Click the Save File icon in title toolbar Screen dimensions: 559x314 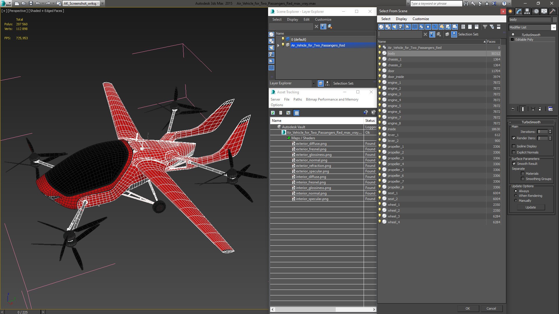click(31, 3)
